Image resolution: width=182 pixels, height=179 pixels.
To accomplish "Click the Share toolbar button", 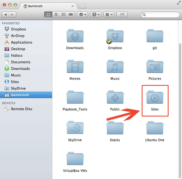I will click(x=122, y=15).
